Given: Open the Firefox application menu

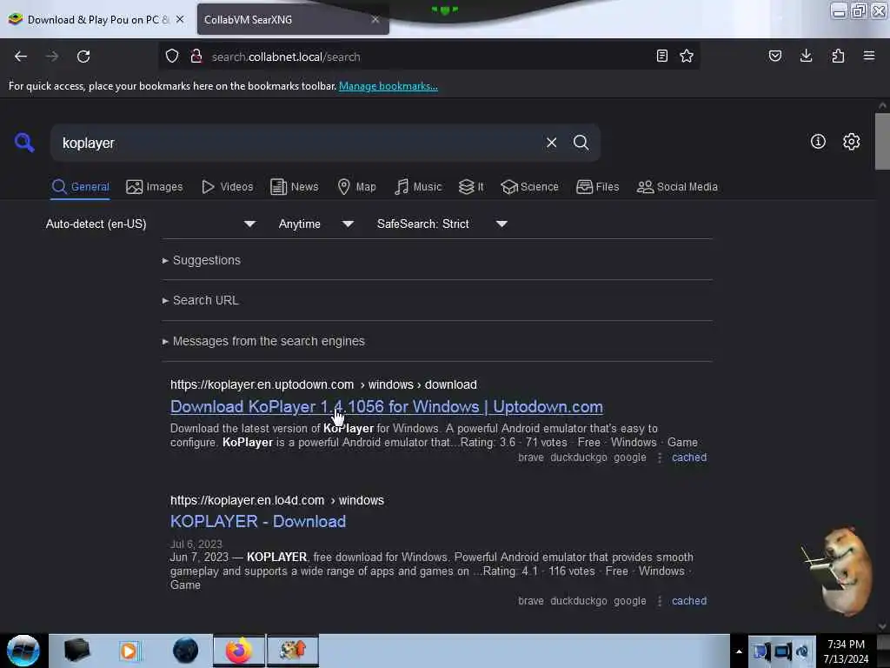Looking at the screenshot, I should coord(869,56).
